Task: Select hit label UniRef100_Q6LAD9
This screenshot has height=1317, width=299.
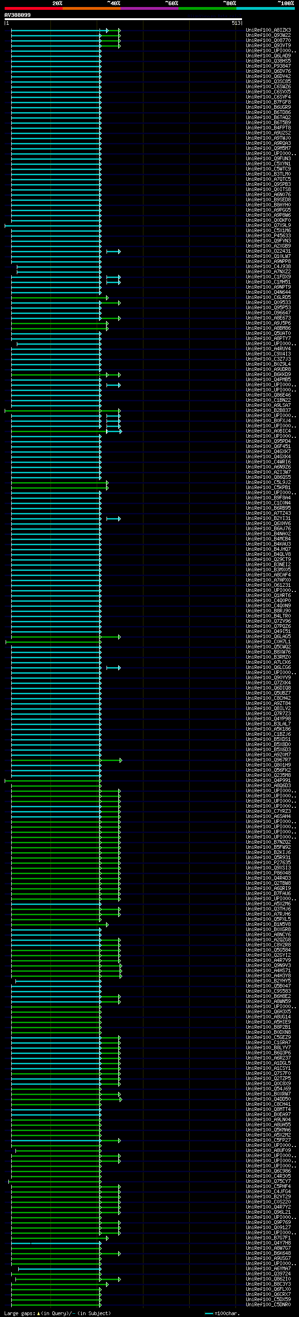Action: tap(268, 56)
